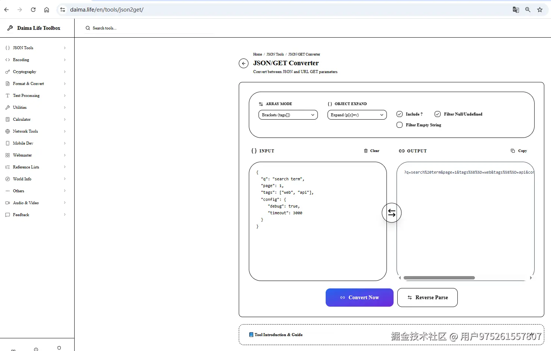Click the Reverse Parse button
This screenshot has width=551, height=351.
428,297
